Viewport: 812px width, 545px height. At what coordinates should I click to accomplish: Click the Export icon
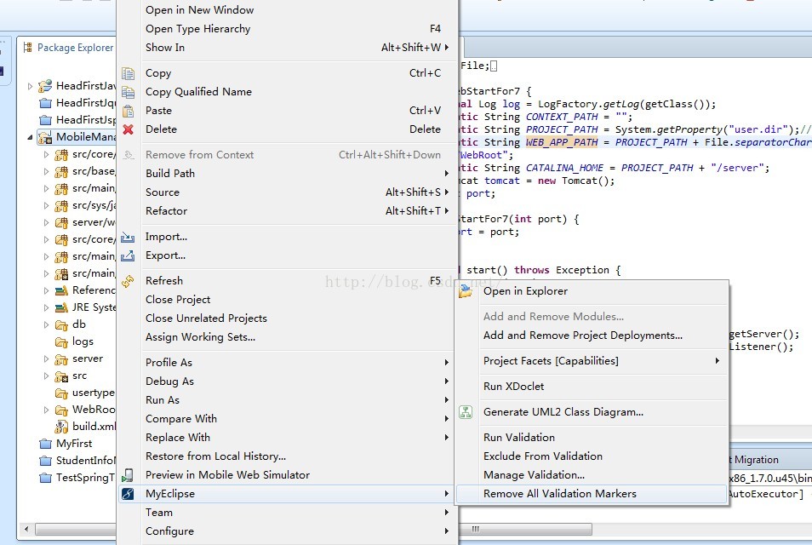point(128,256)
